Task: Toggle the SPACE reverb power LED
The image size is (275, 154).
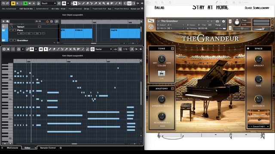Action: pyautogui.click(x=248, y=48)
